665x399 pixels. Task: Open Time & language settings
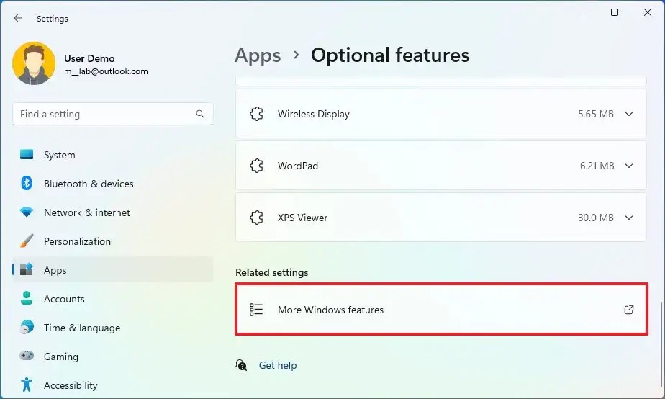tap(113, 328)
